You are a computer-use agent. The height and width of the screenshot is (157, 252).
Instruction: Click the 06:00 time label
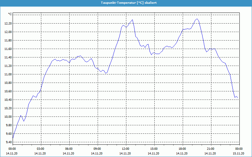click(69, 149)
